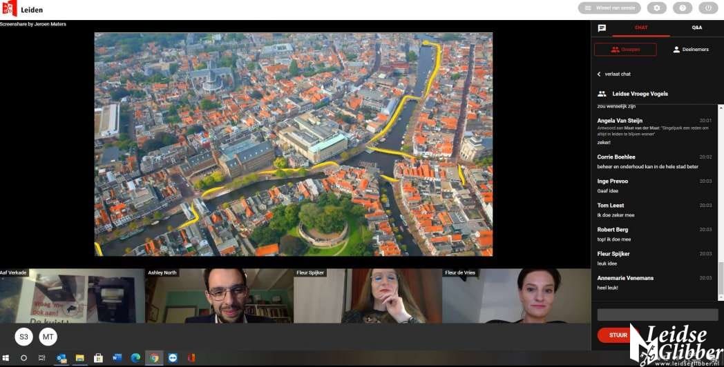Click the Leiden logo icon
The width and height of the screenshot is (724, 367).
point(10,8)
